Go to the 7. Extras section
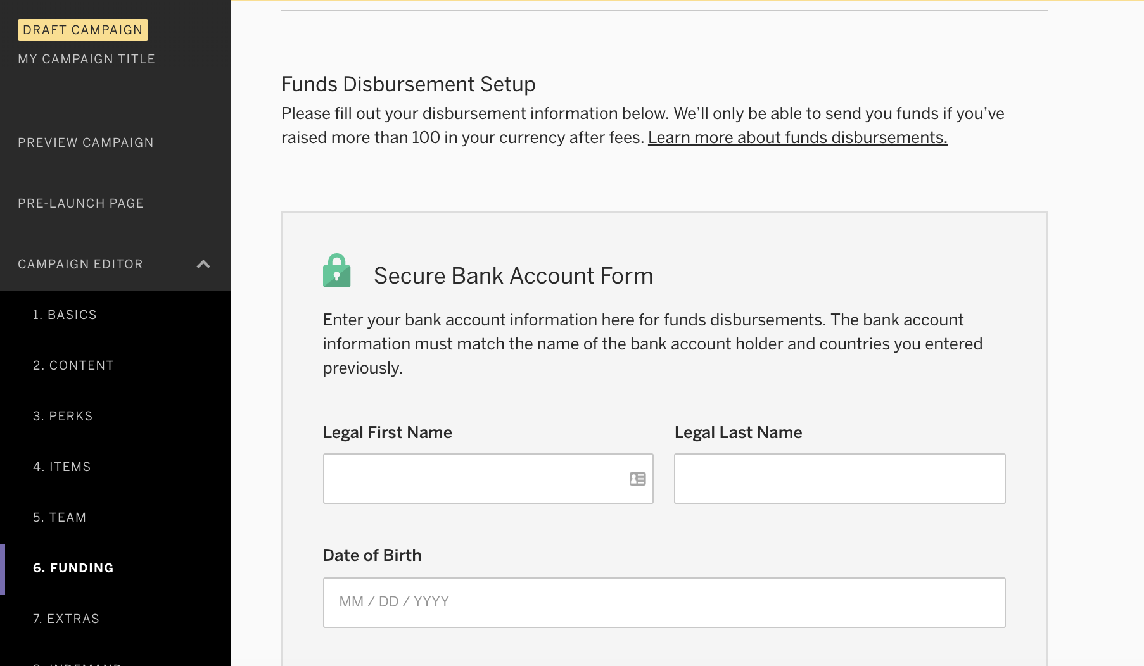Viewport: 1144px width, 666px height. tap(67, 619)
